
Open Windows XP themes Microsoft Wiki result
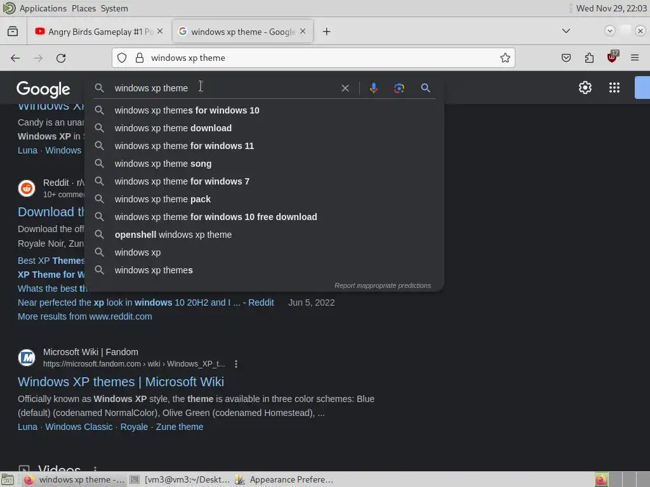[x=121, y=382]
